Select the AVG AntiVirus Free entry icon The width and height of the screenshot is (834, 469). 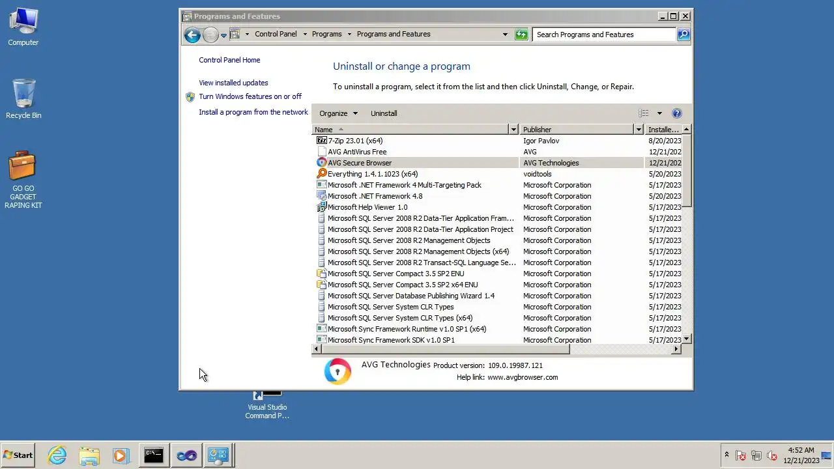(x=321, y=152)
